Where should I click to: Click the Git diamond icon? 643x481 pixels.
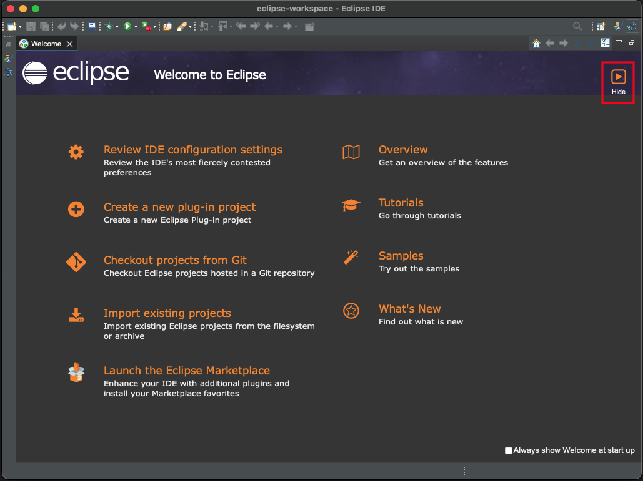[76, 262]
